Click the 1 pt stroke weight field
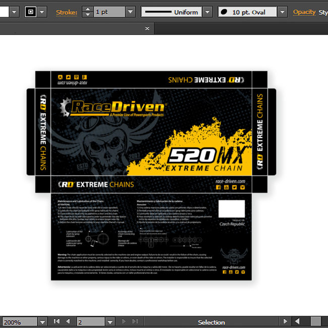Screen dimensions: 328x328 click(x=109, y=12)
